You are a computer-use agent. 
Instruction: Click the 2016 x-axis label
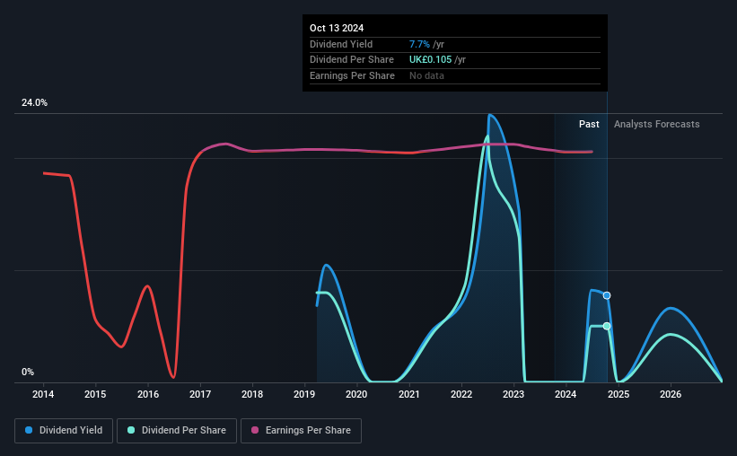coord(148,394)
